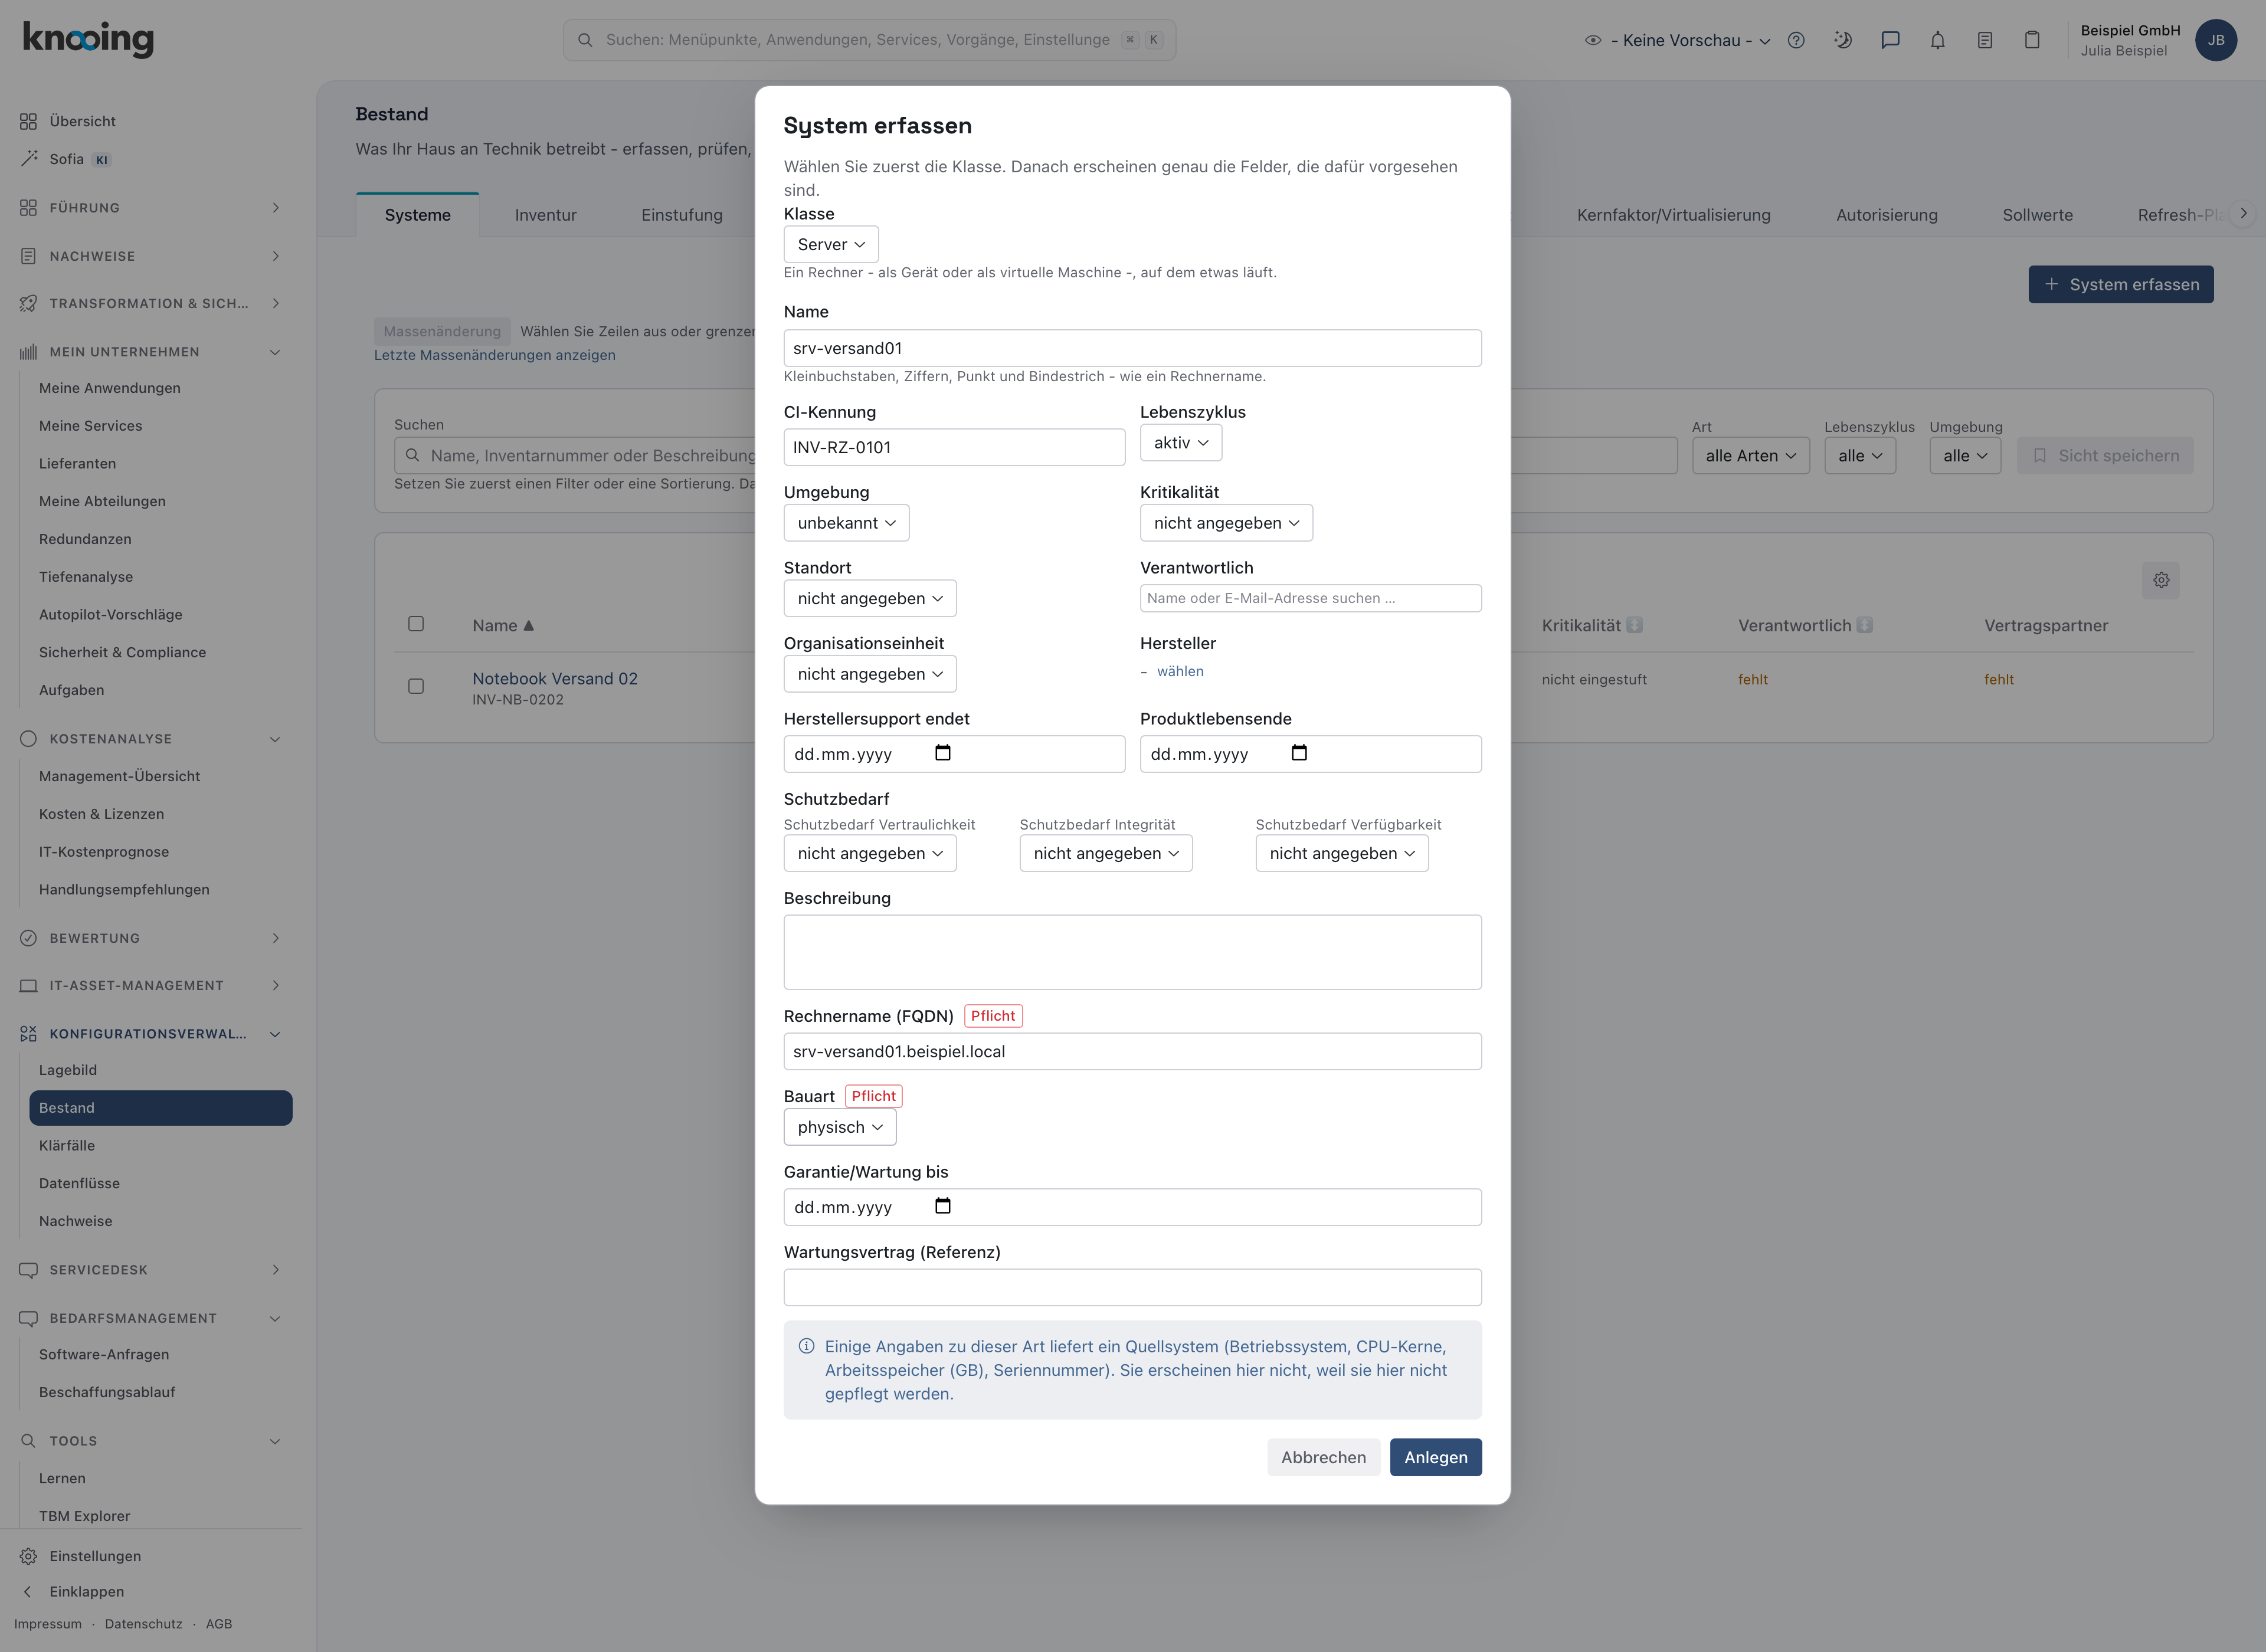
Task: Click the wählen link for Hersteller
Action: (x=1180, y=671)
